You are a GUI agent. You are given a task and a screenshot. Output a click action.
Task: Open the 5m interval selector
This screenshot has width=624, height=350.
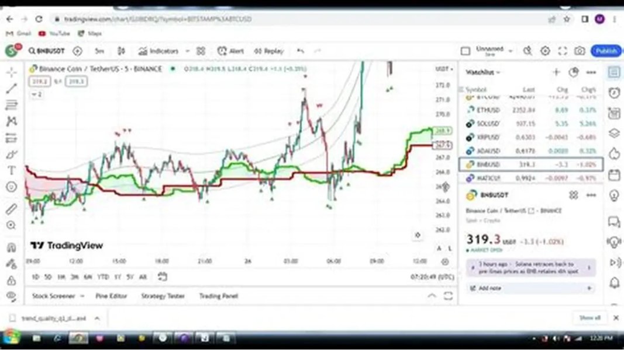(99, 51)
